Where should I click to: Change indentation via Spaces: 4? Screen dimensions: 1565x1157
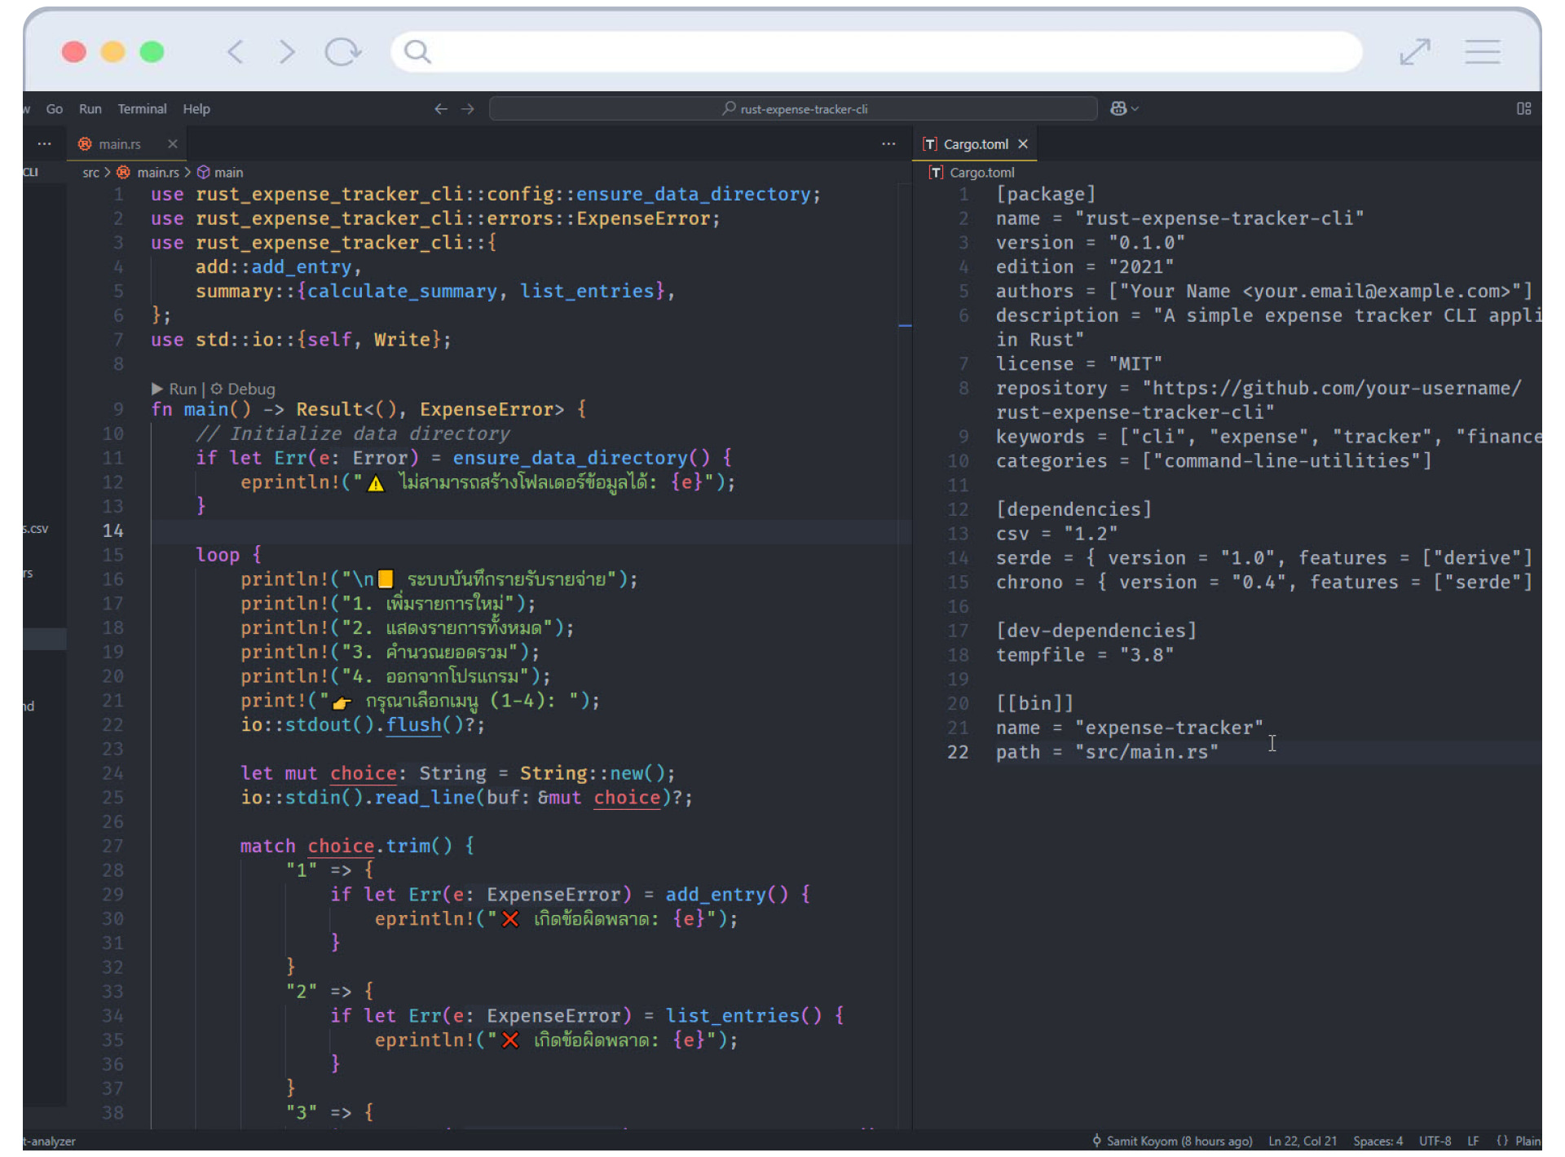(1378, 1142)
